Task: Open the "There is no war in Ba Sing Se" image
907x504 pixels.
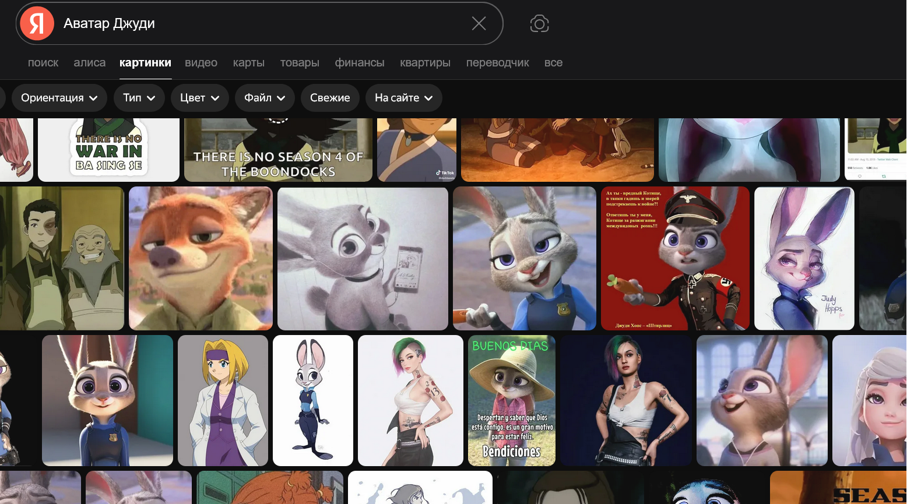Action: [108, 150]
